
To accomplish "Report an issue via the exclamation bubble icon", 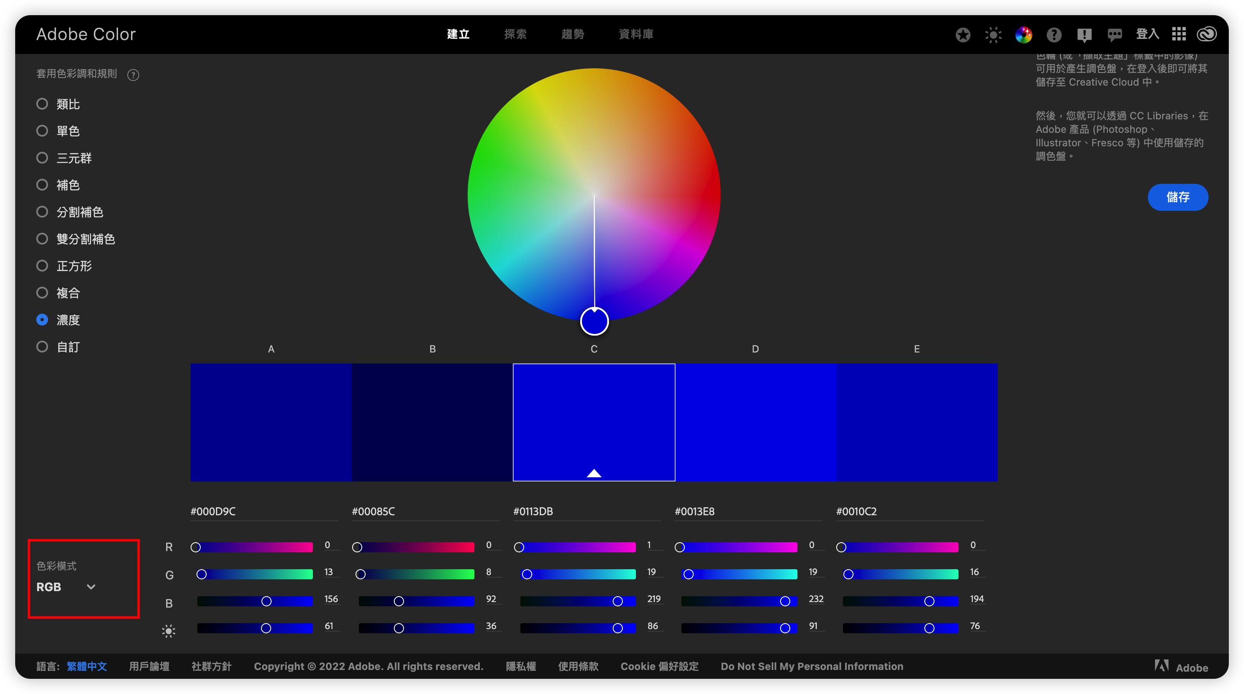I will pos(1085,34).
